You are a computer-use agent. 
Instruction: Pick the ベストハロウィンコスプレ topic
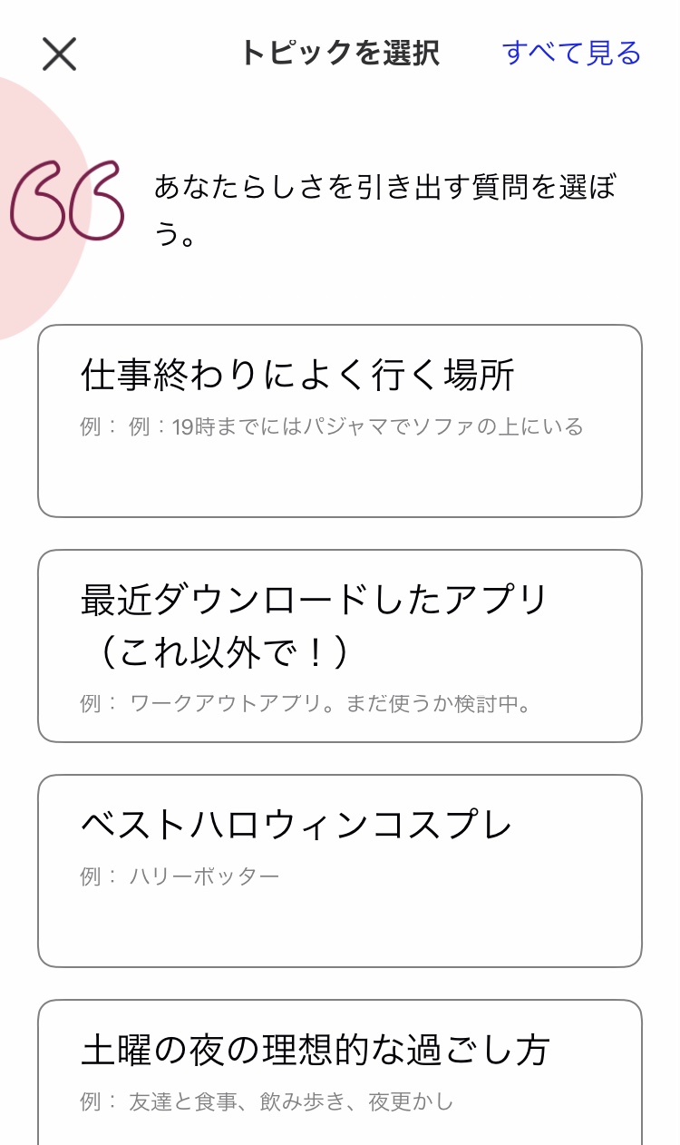(296, 825)
